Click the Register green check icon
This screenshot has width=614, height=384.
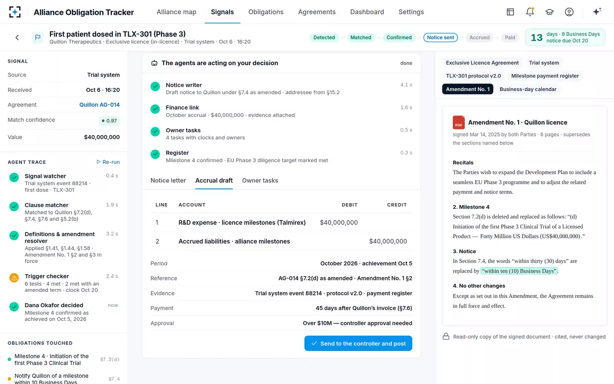[155, 154]
